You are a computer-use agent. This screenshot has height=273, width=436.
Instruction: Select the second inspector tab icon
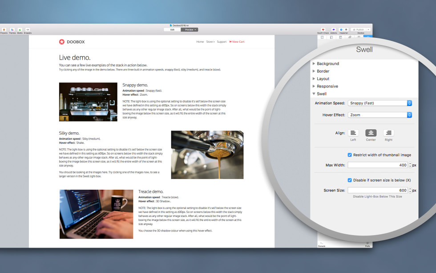(x=331, y=37)
